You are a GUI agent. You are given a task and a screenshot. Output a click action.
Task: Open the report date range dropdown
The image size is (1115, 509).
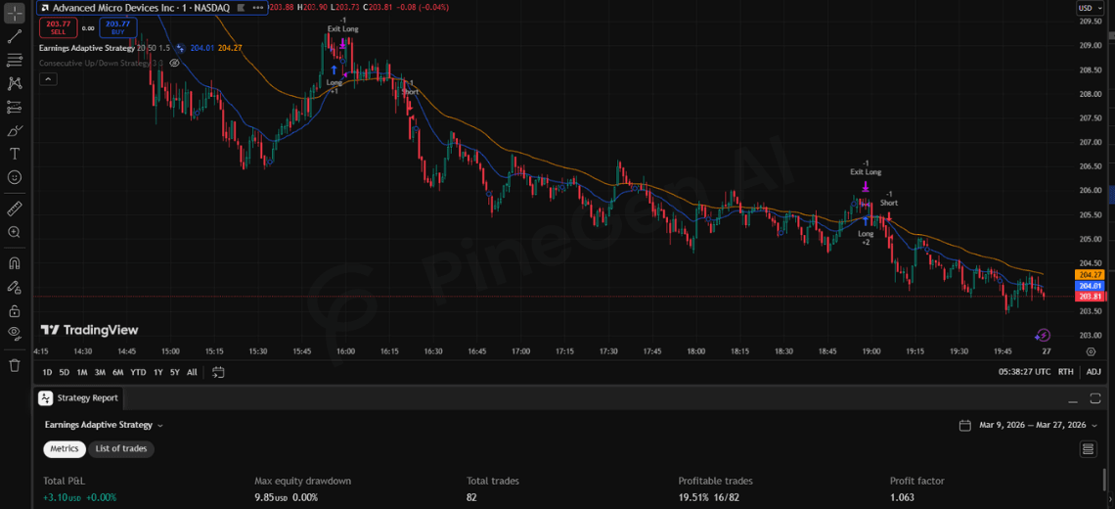1038,426
